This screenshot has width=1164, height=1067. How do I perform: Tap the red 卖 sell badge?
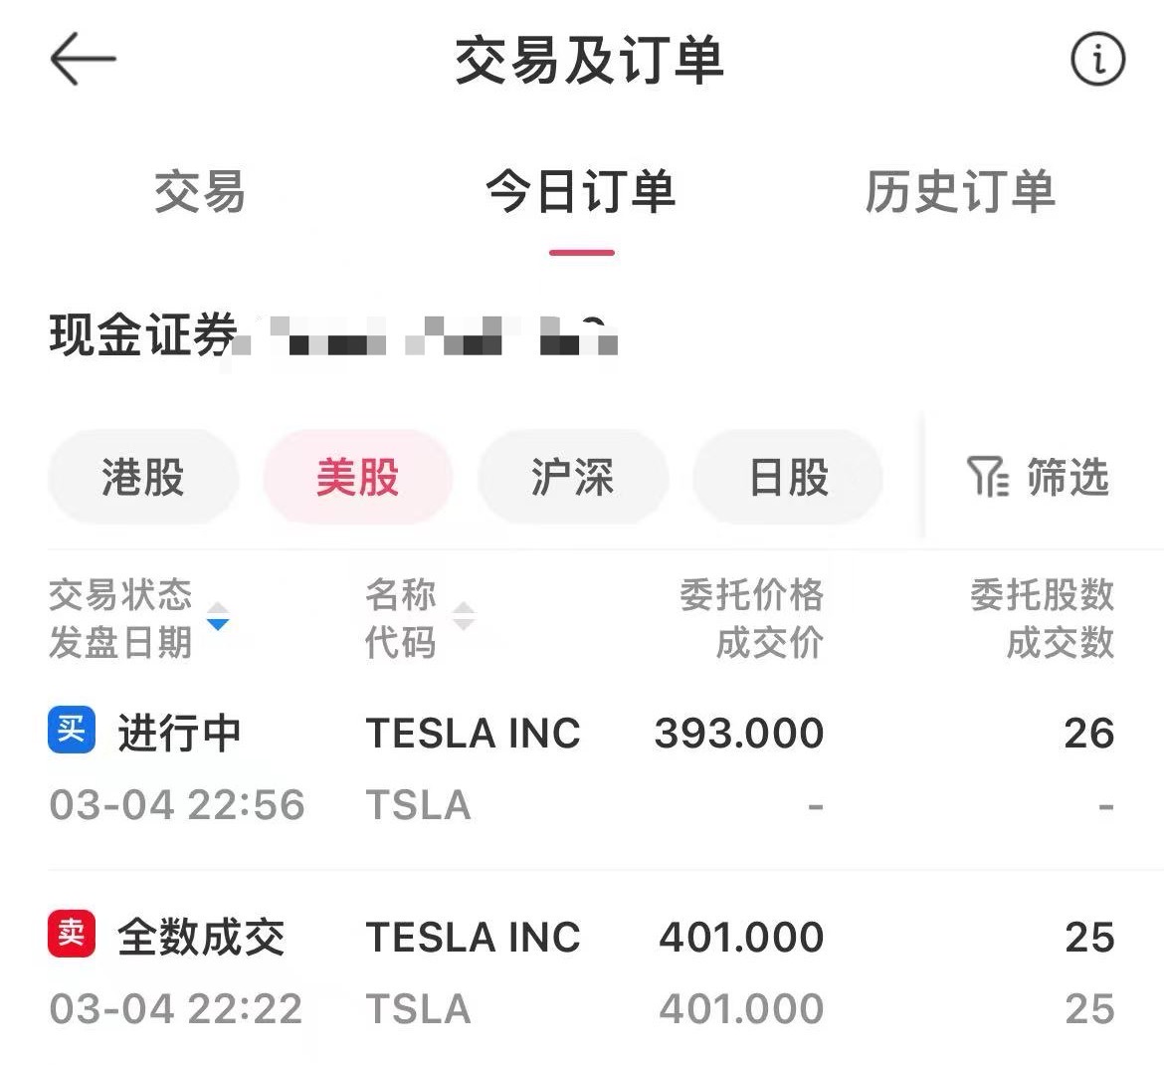click(72, 934)
